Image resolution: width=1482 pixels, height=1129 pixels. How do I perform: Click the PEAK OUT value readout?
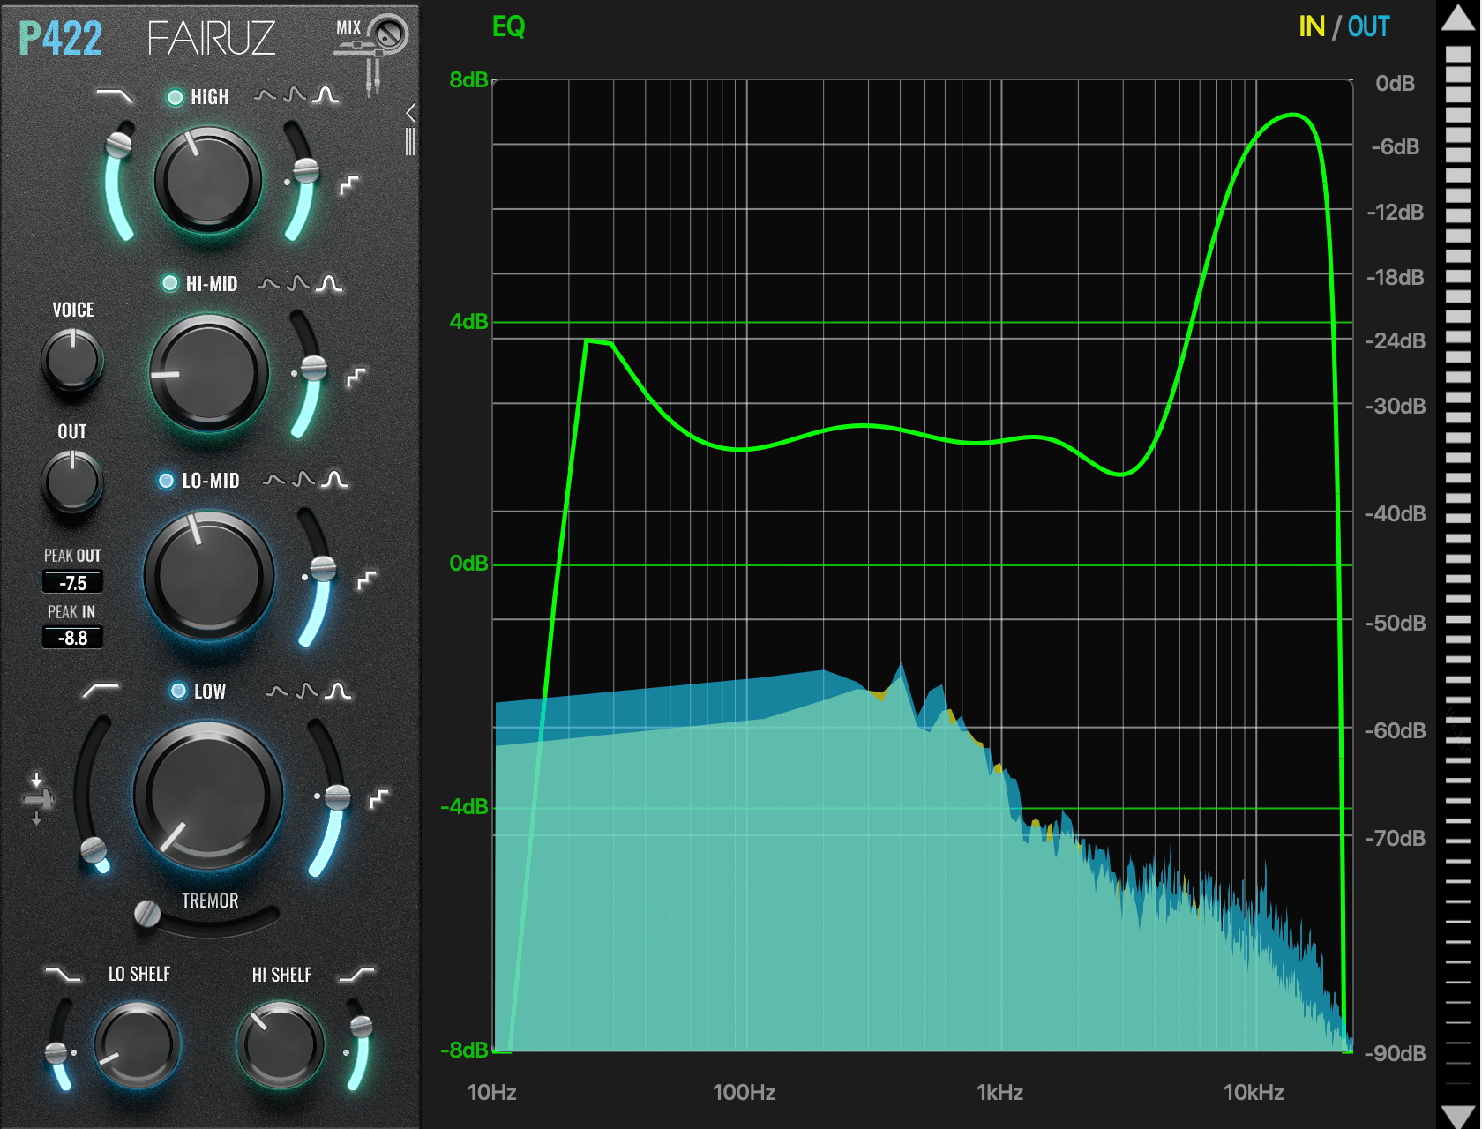72,582
